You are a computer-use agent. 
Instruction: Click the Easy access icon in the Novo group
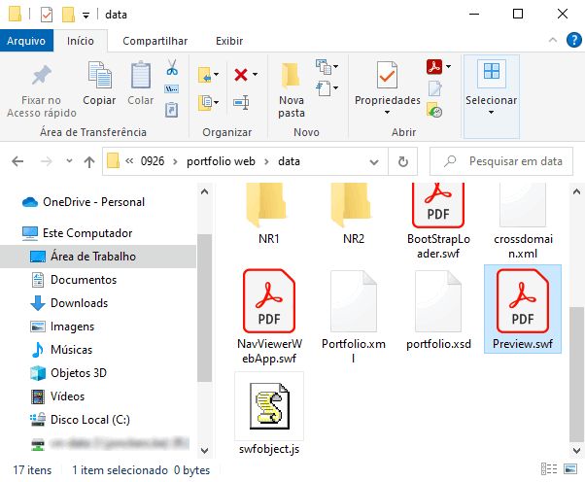click(x=323, y=88)
